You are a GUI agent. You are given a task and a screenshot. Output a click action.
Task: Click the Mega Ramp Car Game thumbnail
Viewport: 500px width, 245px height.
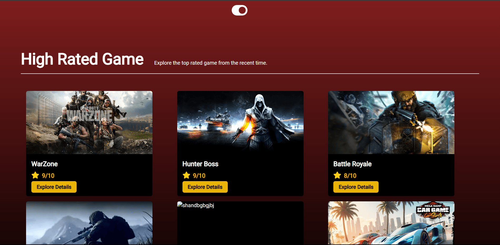(391, 223)
